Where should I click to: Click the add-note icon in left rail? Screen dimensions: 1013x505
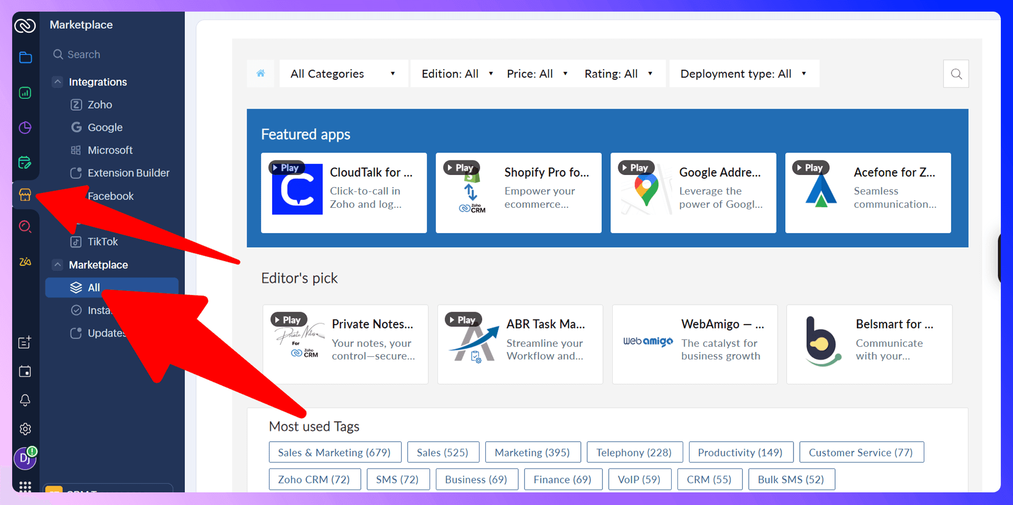click(25, 343)
